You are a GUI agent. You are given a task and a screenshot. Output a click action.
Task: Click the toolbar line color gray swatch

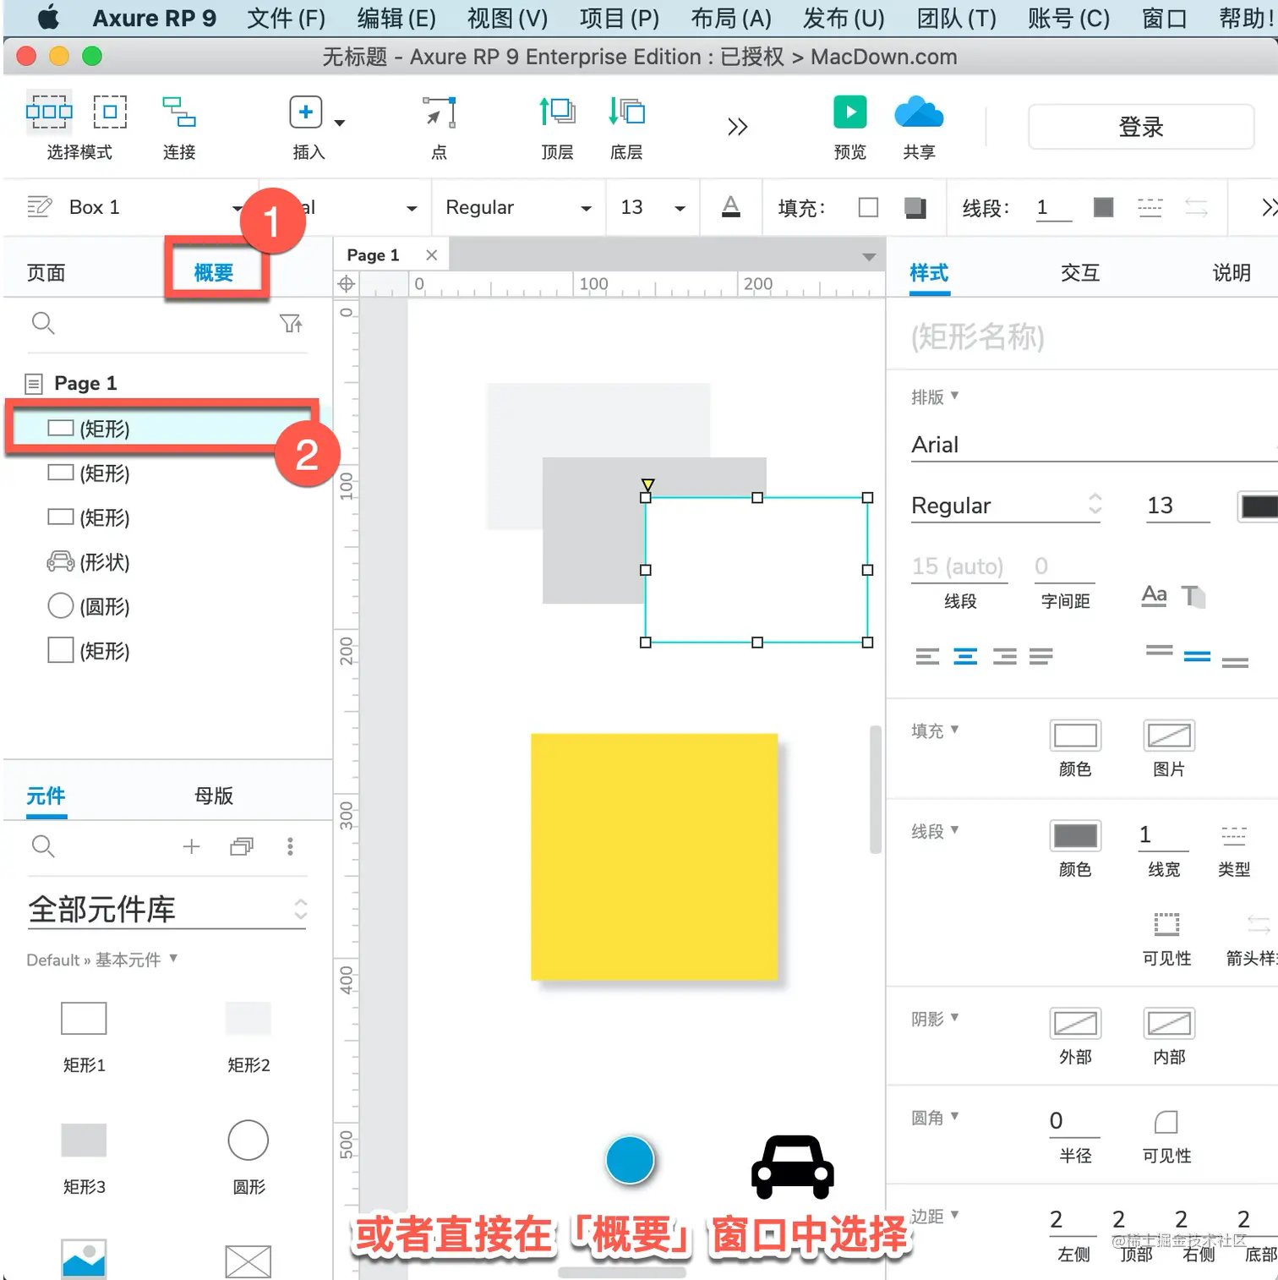pos(1103,207)
